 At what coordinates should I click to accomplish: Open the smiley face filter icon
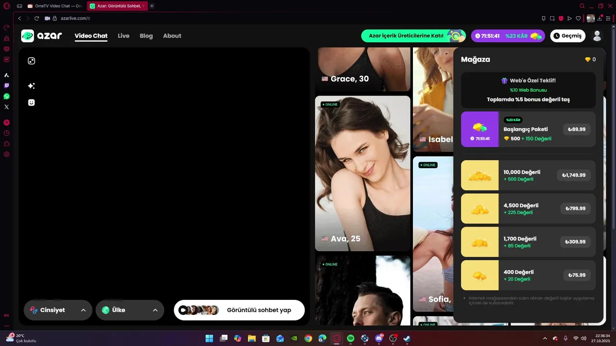31,102
